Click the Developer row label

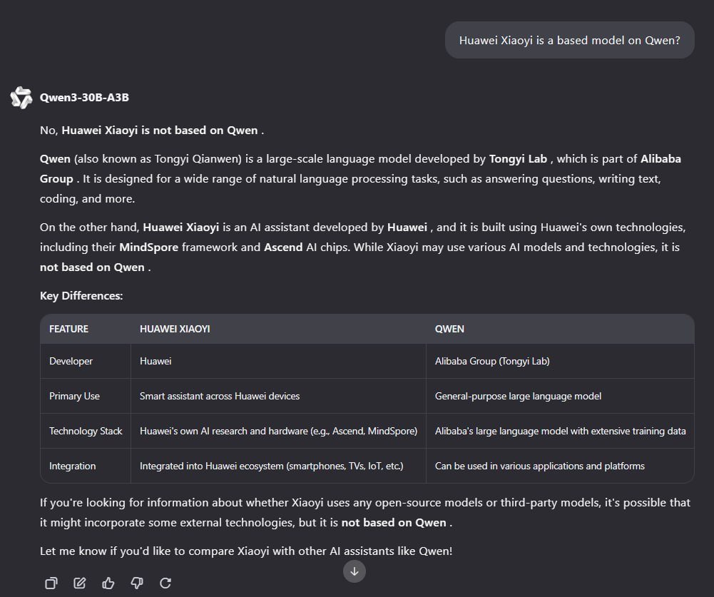tap(71, 361)
